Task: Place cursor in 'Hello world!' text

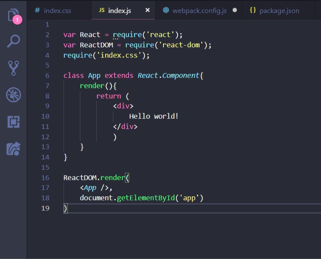Action: (x=154, y=116)
